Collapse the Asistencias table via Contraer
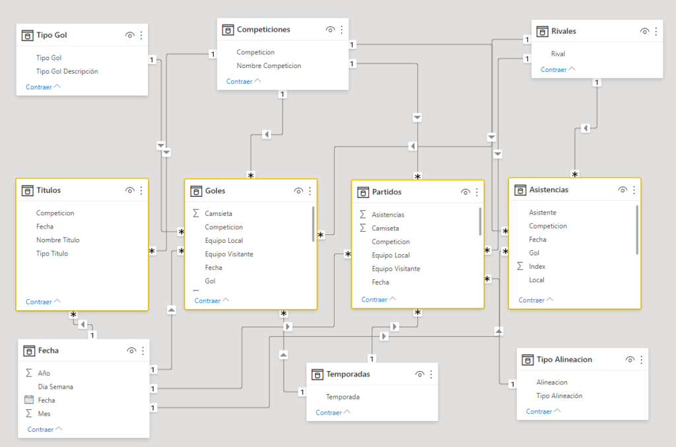 click(536, 300)
